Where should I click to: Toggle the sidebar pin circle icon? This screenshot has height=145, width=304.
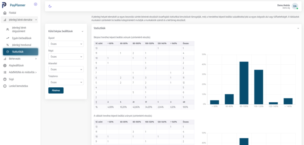(x=36, y=4)
